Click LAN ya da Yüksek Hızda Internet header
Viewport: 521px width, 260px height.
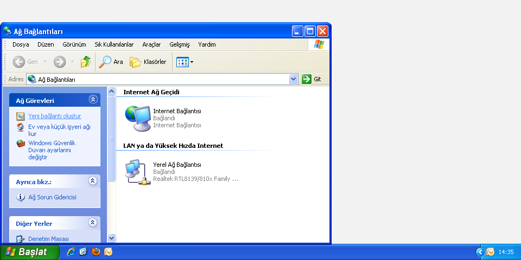pos(173,146)
